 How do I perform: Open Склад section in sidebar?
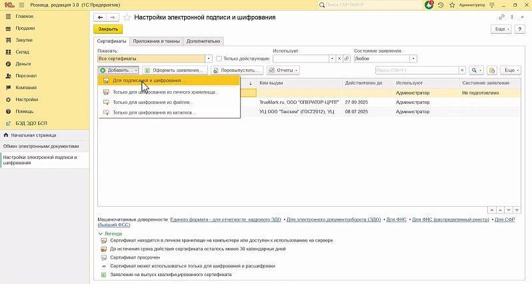click(x=22, y=52)
